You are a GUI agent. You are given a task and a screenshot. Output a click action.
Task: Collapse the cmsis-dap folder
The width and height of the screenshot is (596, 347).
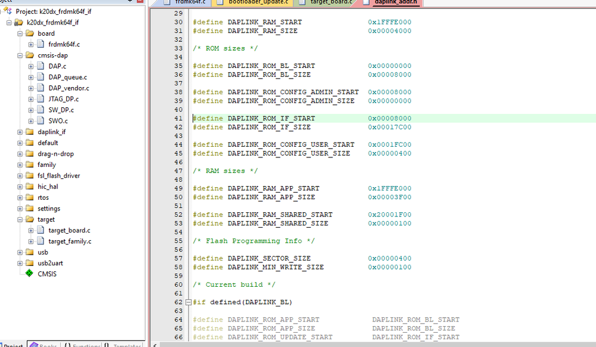20,55
